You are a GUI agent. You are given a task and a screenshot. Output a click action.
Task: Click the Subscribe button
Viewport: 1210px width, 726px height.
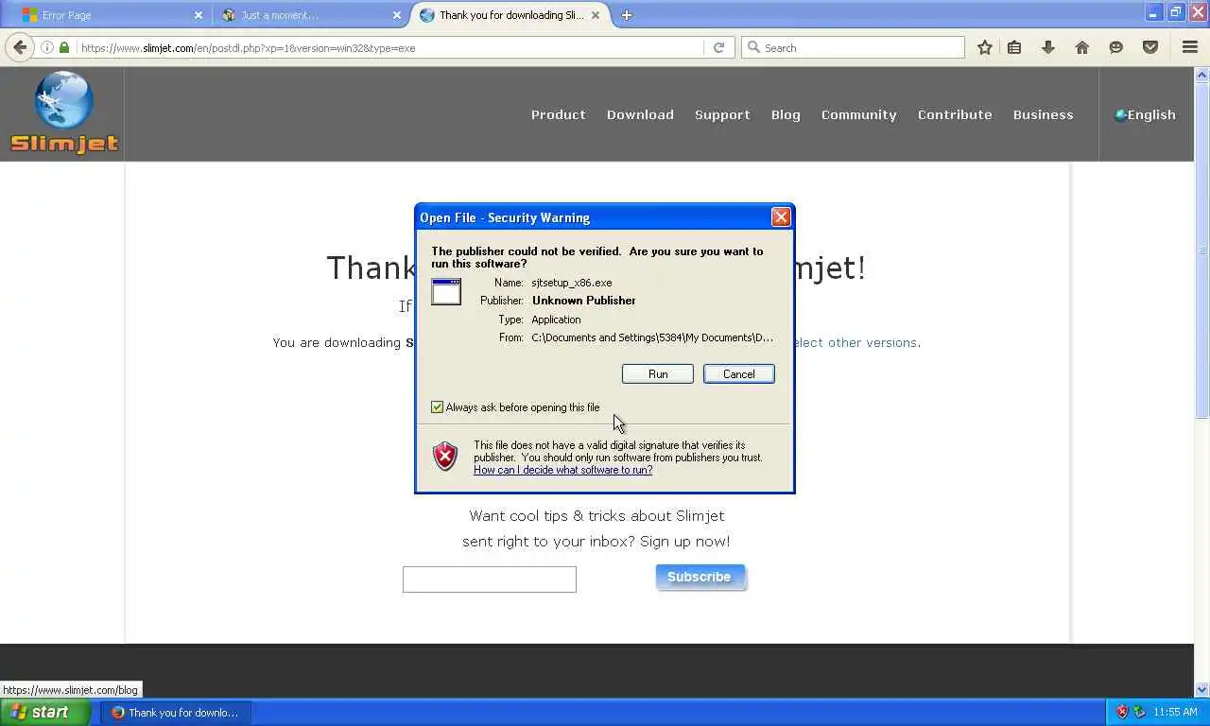[700, 577]
